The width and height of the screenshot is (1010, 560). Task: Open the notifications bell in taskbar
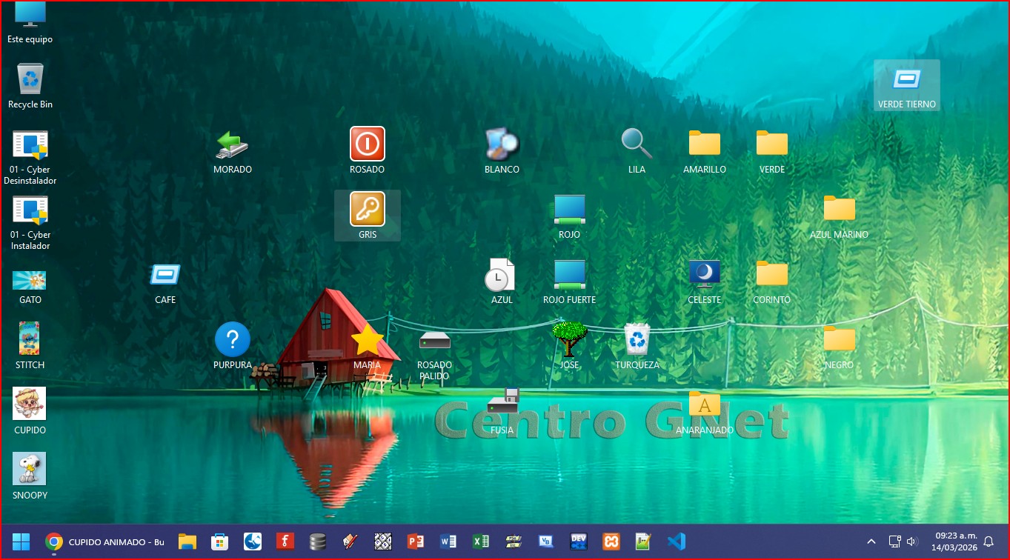[x=988, y=541]
